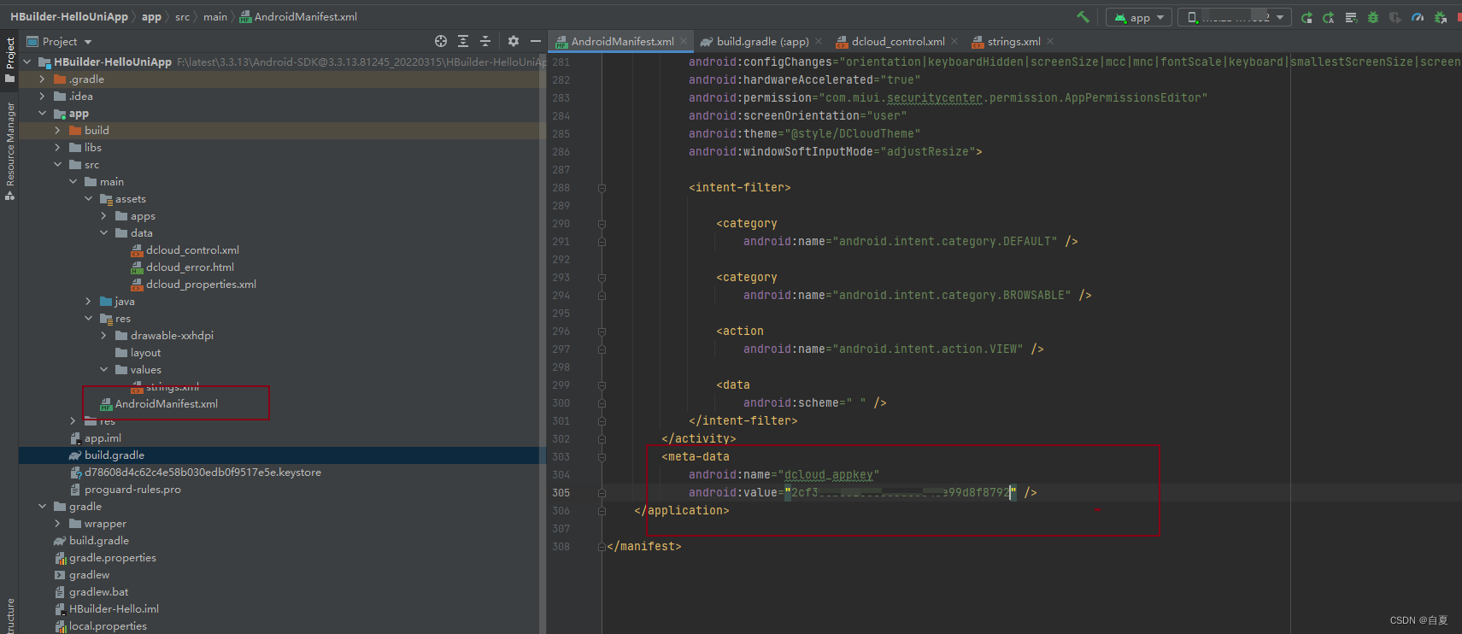Image resolution: width=1462 pixels, height=634 pixels.
Task: Collapse the values folder
Action: pyautogui.click(x=103, y=369)
